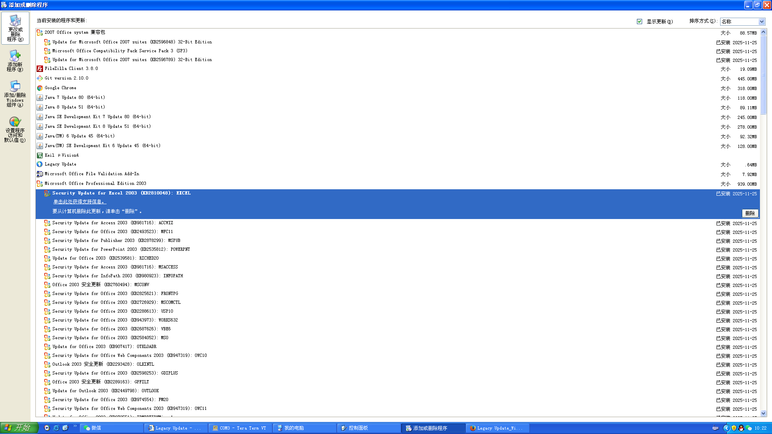
Task: Open the Start menu button
Action: pyautogui.click(x=18, y=428)
